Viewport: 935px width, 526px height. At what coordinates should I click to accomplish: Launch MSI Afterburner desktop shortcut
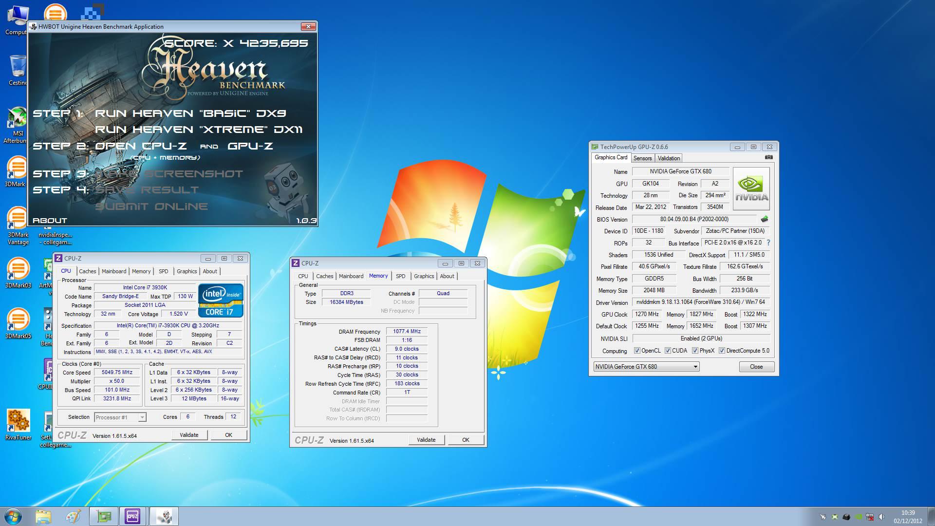click(17, 125)
